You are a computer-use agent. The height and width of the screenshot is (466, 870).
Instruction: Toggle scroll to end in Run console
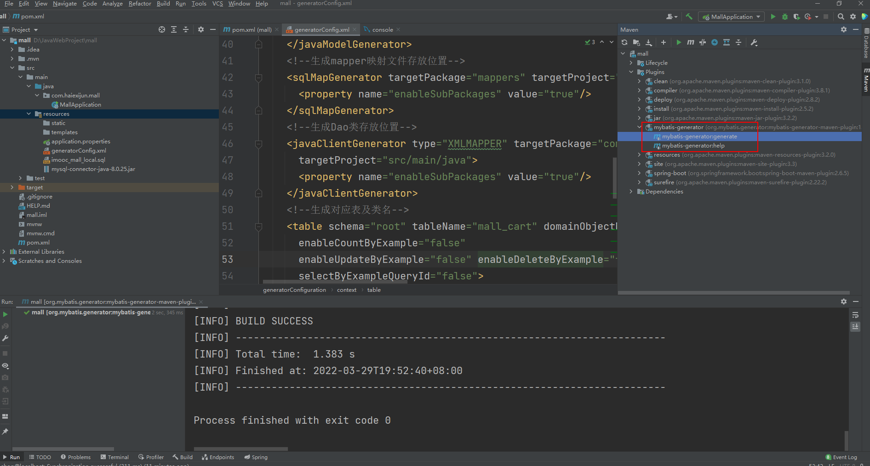855,327
